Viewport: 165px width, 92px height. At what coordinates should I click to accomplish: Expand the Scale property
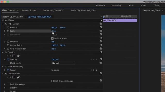pos(5,31)
